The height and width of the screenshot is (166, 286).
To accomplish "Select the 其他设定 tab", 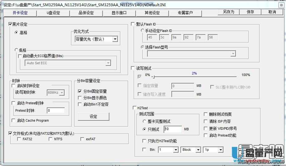I will click(x=152, y=13).
